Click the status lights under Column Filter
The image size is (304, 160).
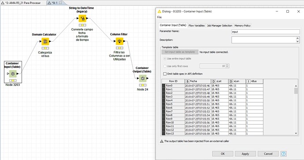(119, 48)
